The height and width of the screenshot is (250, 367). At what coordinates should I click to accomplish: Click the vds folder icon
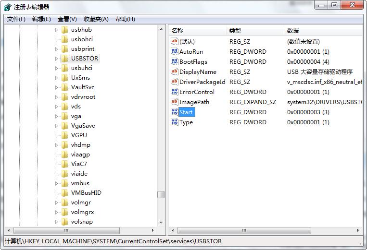[64, 107]
